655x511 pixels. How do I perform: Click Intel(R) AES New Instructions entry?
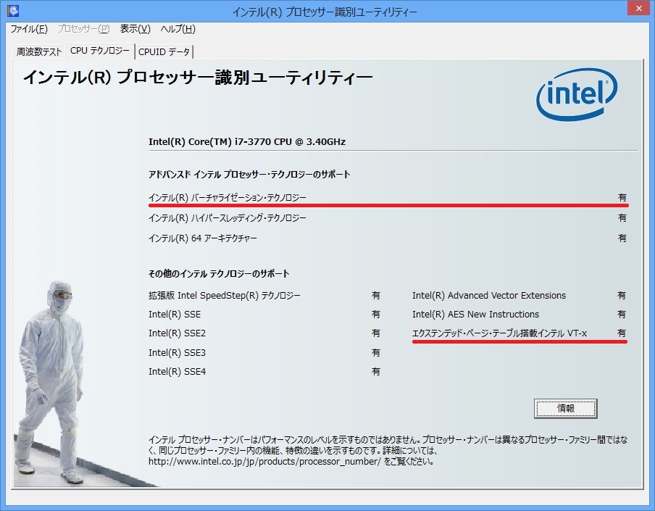pyautogui.click(x=475, y=314)
